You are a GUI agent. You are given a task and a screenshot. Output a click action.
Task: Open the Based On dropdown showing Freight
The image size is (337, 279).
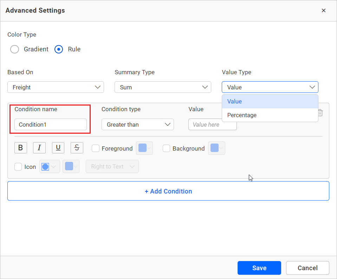tap(56, 87)
